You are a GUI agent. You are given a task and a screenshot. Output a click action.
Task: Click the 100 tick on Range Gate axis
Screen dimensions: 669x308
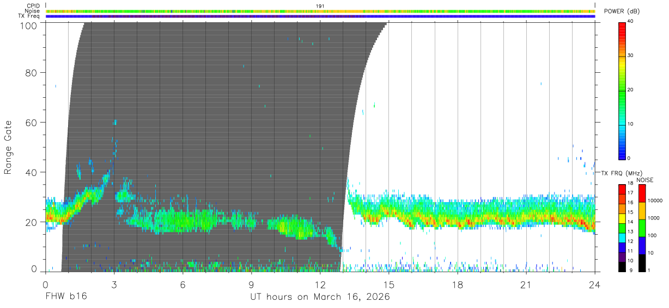pos(29,26)
